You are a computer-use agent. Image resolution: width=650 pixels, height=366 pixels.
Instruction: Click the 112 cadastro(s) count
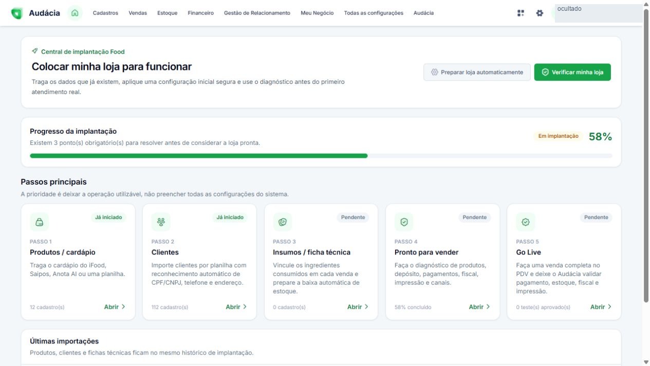[x=170, y=307]
